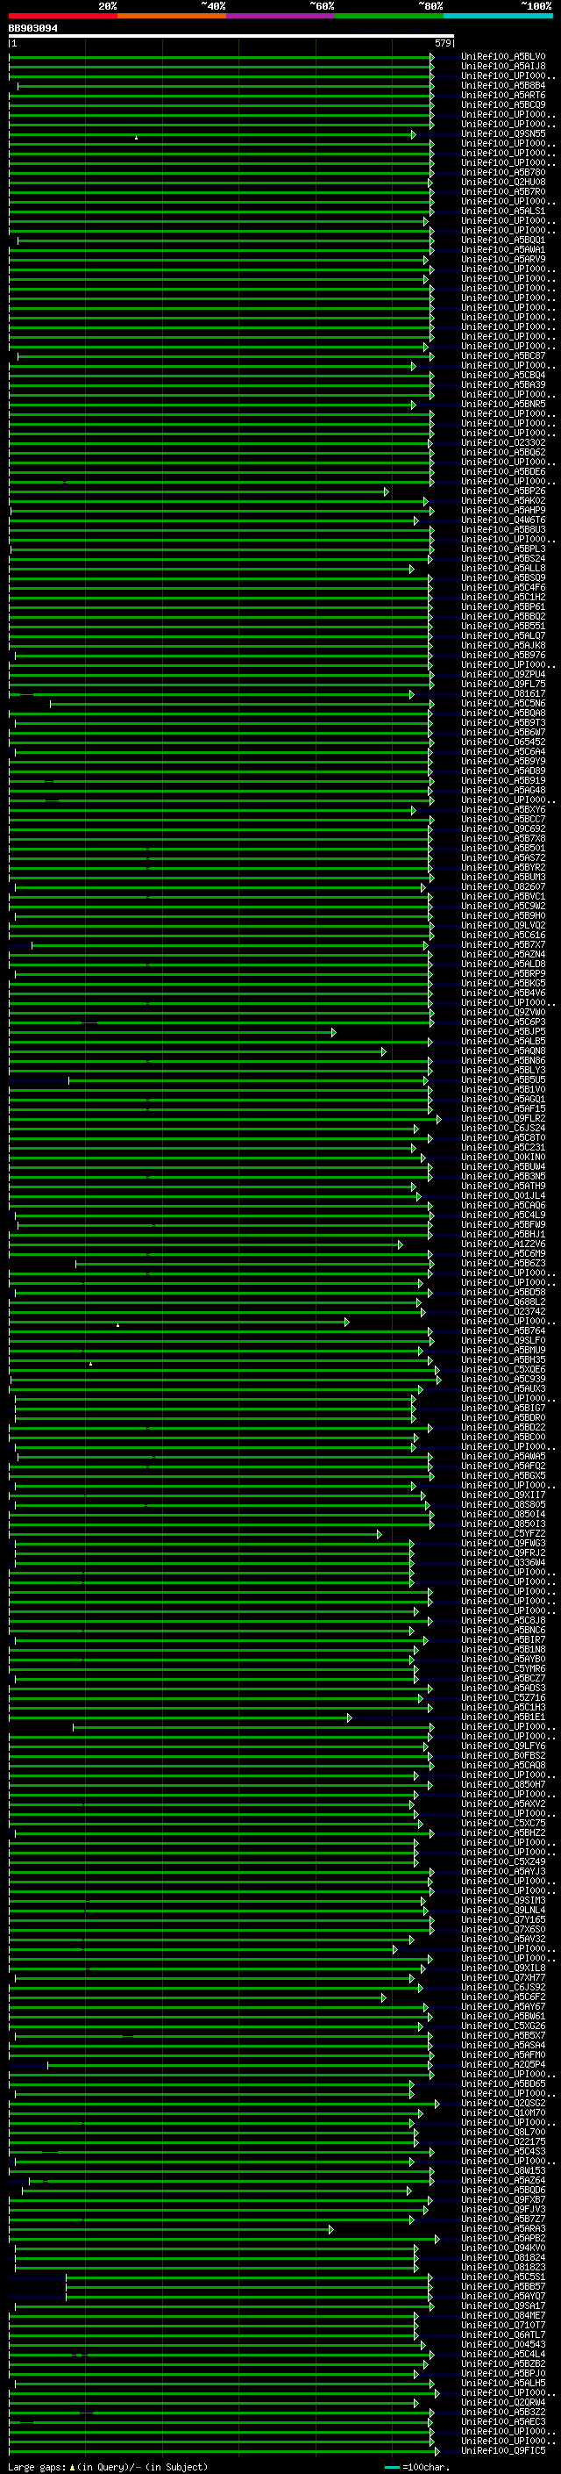This screenshot has width=561, height=2474.
Task: Select hit UniRef100_A5CAQ6
Action: [503, 1205]
